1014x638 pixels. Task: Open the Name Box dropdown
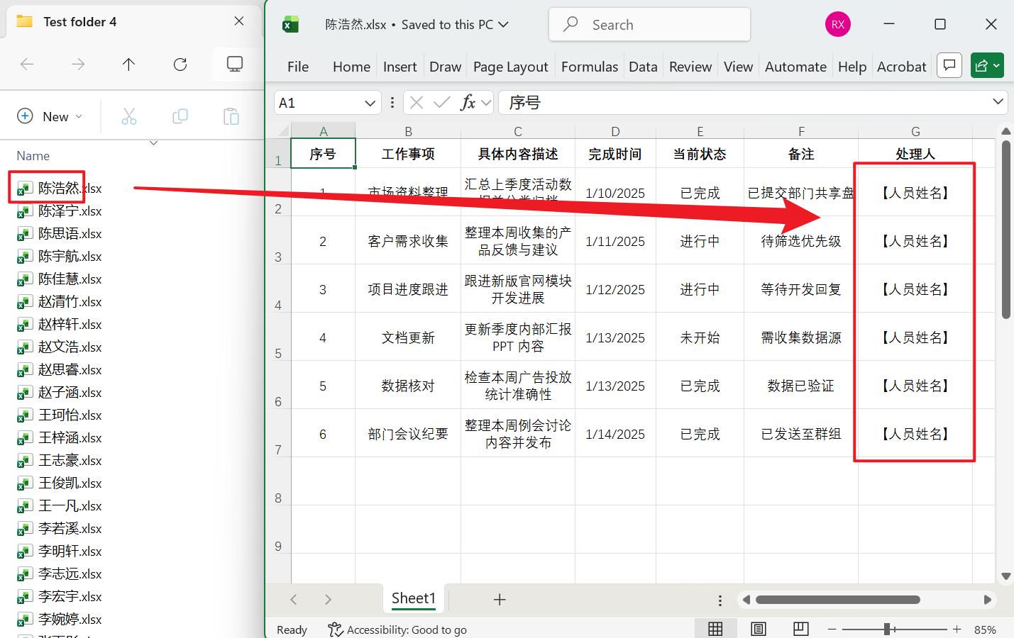371,102
